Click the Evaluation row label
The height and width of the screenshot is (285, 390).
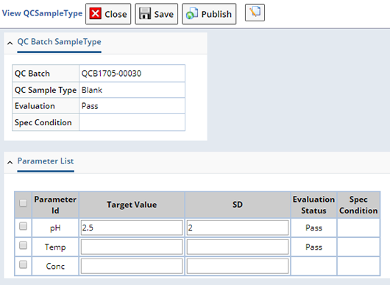point(35,106)
